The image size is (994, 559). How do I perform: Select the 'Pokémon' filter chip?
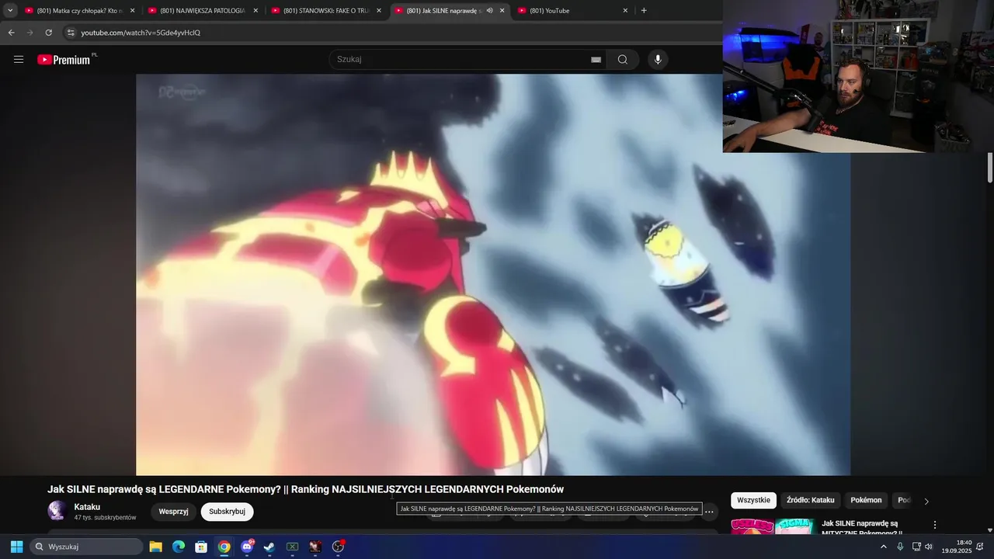click(x=866, y=501)
